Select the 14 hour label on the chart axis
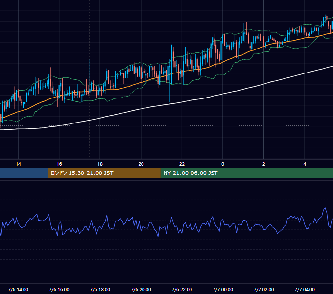The width and height of the screenshot is (333, 294). pyautogui.click(x=18, y=164)
